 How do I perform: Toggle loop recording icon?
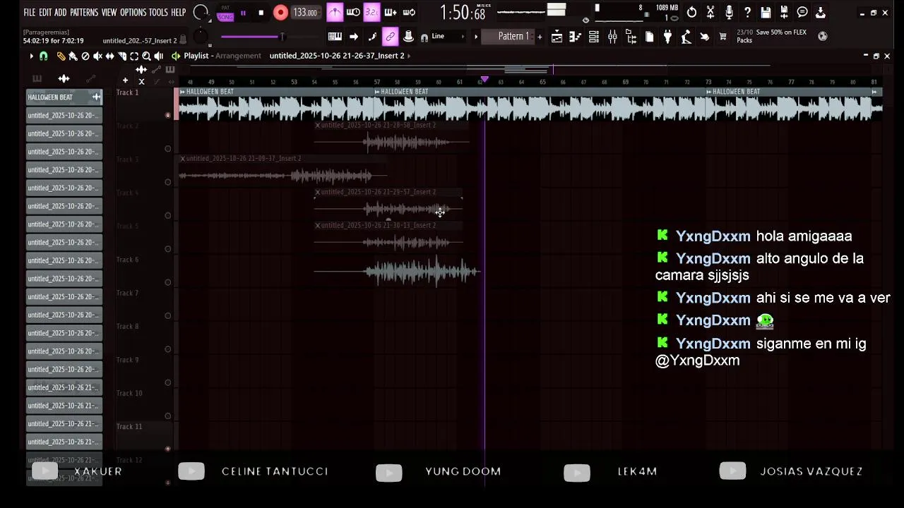click(408, 13)
